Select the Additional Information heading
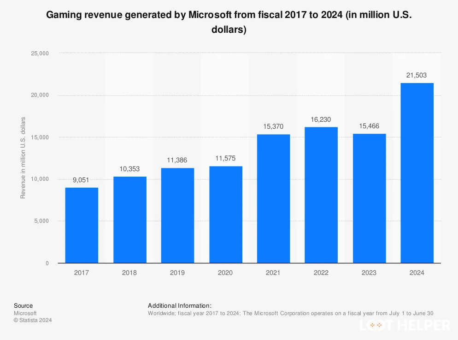The image size is (458, 340). coord(179,305)
